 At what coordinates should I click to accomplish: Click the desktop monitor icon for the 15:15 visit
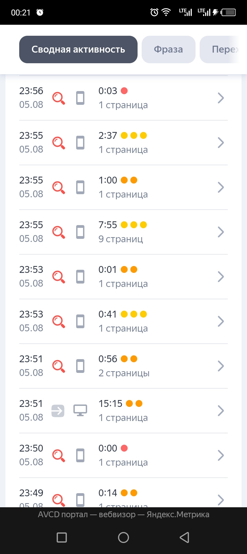click(80, 410)
